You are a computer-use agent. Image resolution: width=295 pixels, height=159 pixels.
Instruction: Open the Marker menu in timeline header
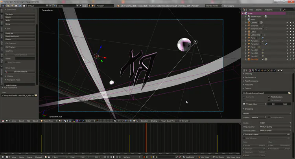(x=22, y=157)
